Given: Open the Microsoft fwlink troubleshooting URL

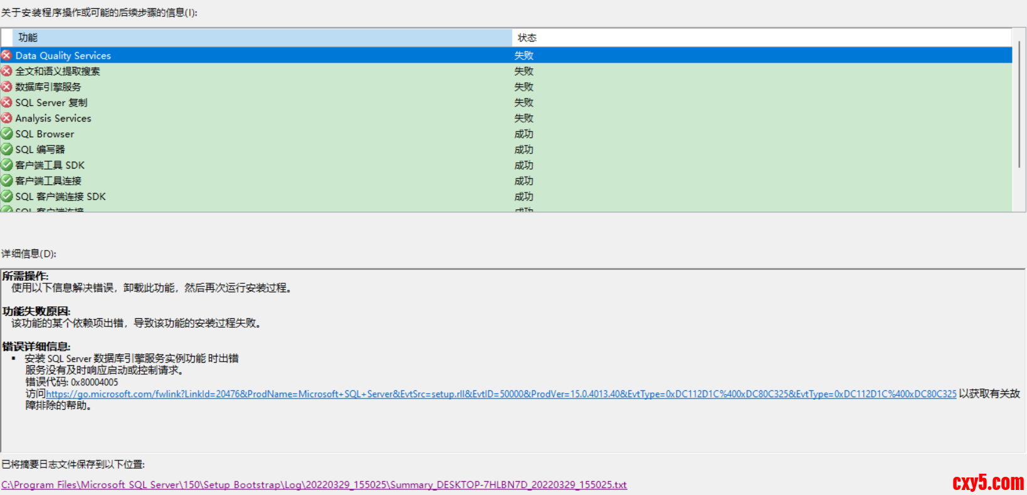Looking at the screenshot, I should (500, 394).
